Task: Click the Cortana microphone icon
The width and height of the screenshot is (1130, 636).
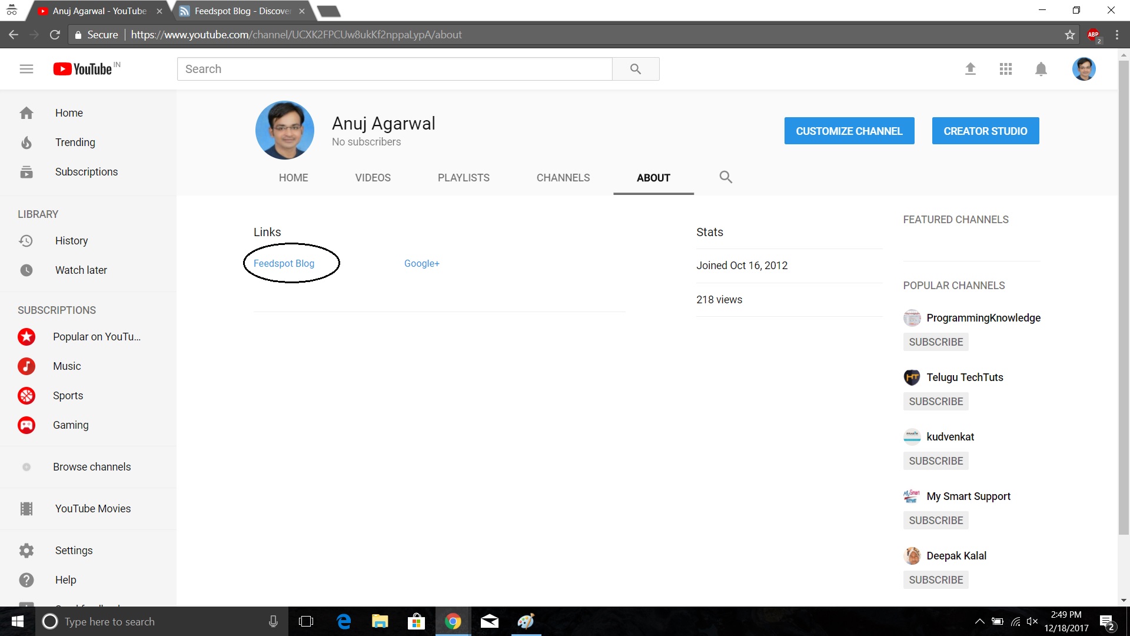Action: 273,621
